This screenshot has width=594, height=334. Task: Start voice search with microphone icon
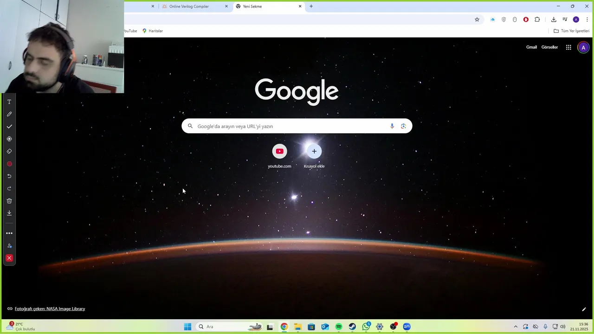(x=392, y=126)
